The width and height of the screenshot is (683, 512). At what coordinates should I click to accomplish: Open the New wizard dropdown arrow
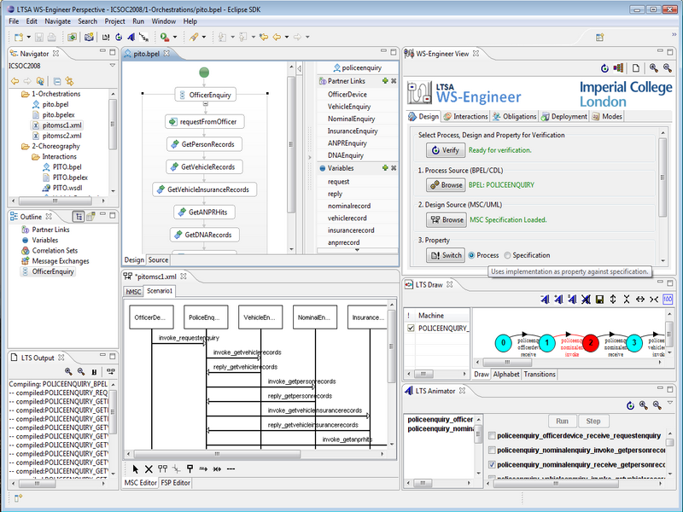[29, 37]
